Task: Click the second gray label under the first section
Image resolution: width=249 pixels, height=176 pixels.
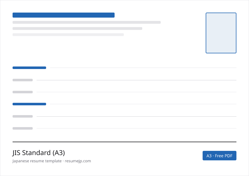Action: click(23, 92)
